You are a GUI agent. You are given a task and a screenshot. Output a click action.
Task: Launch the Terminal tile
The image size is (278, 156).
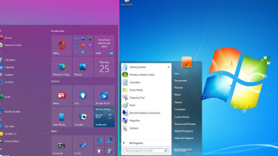click(x=62, y=146)
